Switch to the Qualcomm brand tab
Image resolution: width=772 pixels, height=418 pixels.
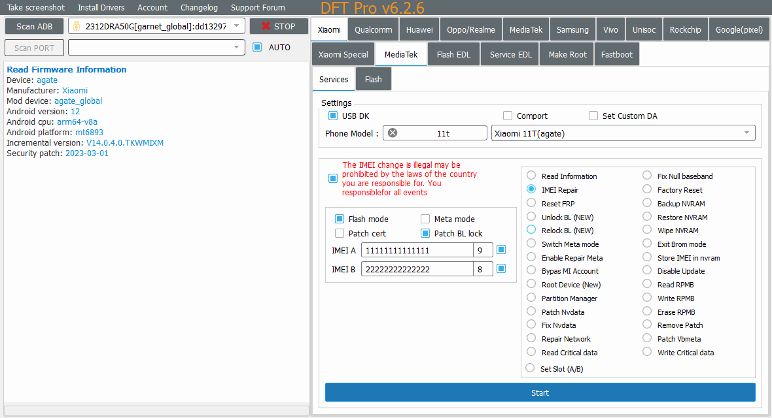[x=373, y=29]
